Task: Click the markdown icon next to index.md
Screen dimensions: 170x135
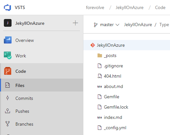Action: [x=100, y=118]
